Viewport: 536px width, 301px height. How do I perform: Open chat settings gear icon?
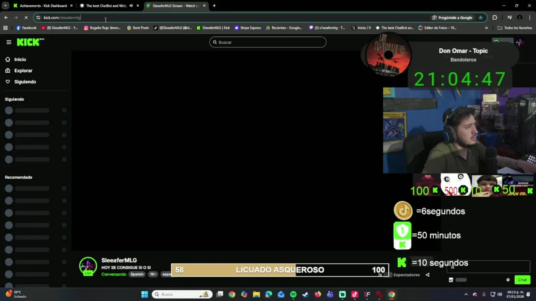click(x=508, y=280)
